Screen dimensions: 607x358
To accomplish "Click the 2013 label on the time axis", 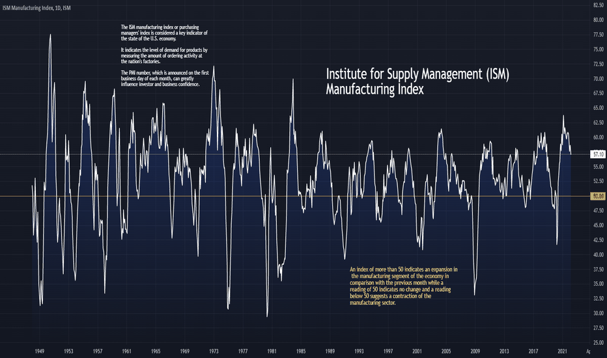I will (x=504, y=351).
